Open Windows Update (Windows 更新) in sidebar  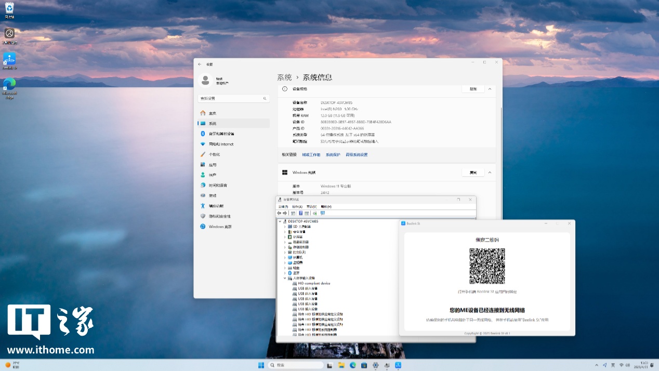coord(220,227)
